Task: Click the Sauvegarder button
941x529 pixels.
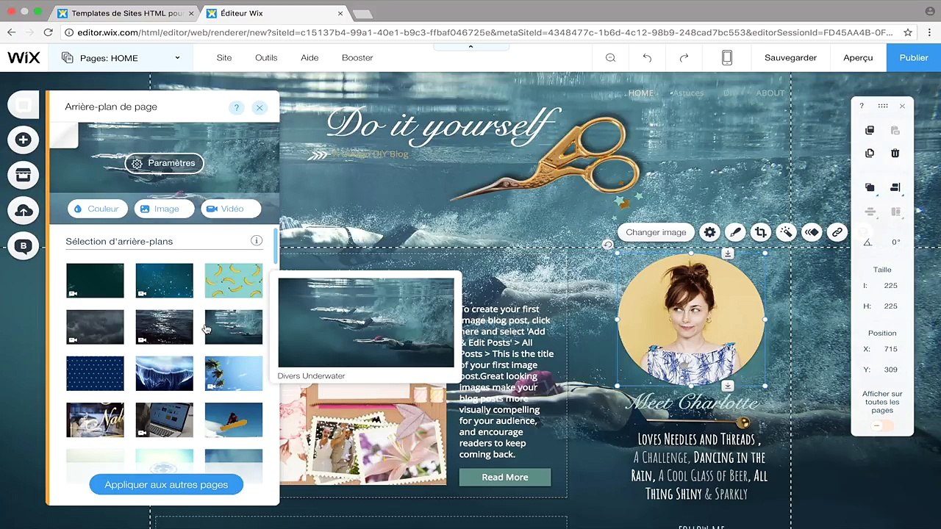Action: [790, 57]
